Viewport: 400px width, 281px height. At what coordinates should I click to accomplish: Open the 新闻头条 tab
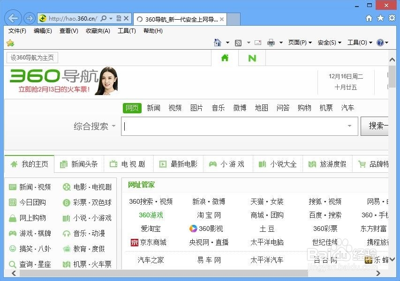(x=79, y=164)
